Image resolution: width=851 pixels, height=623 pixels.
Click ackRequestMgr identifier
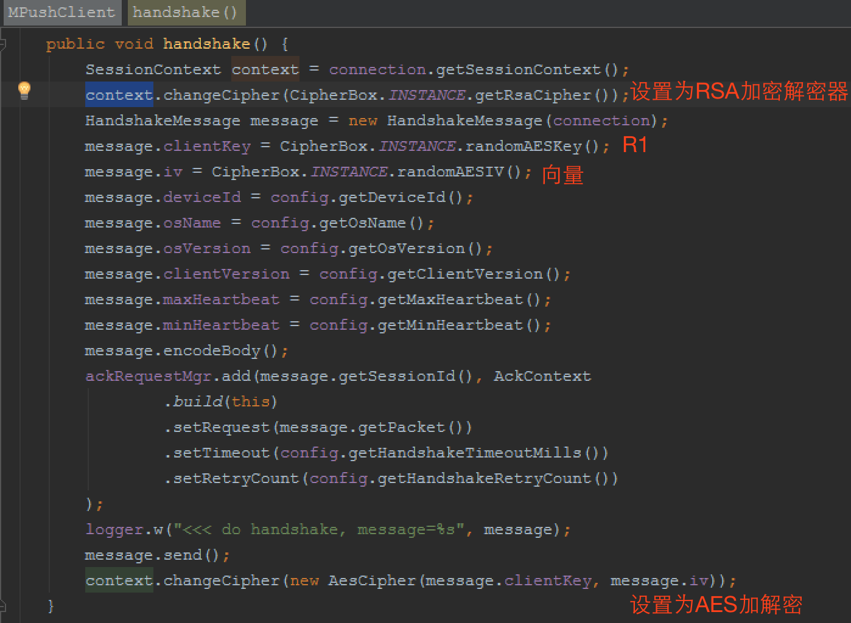click(x=149, y=376)
